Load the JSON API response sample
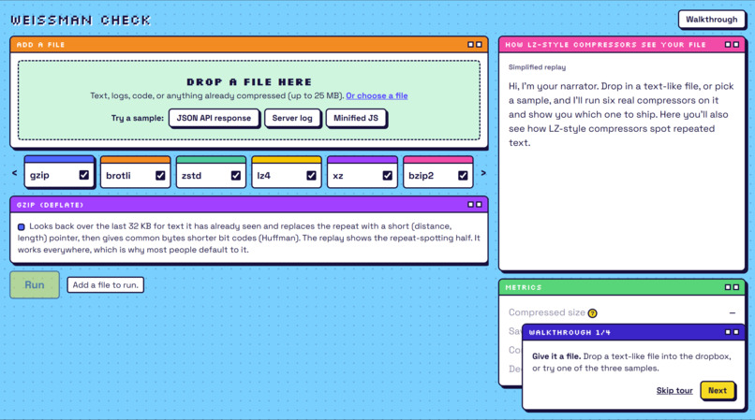This screenshot has width=755, height=420. 214,118
